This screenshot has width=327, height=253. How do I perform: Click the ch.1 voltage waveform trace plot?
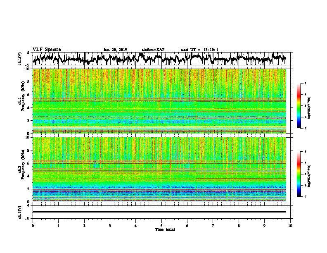159,59
